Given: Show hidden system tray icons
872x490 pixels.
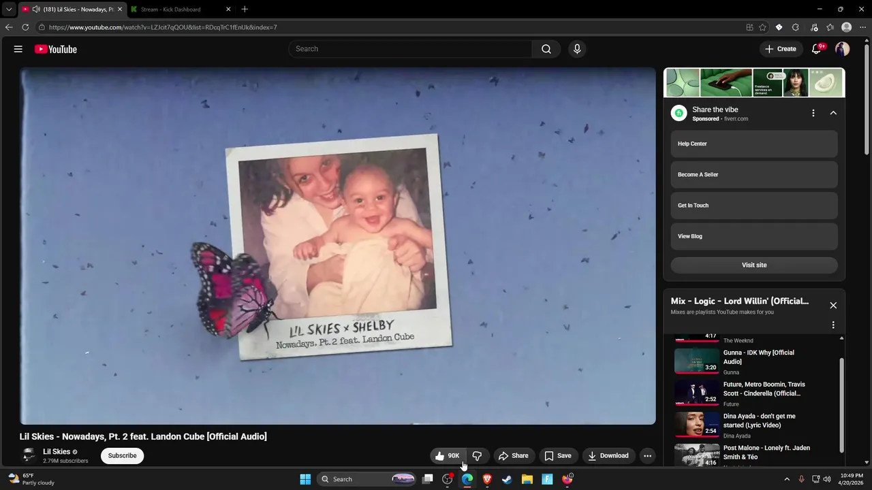Looking at the screenshot, I should [787, 479].
